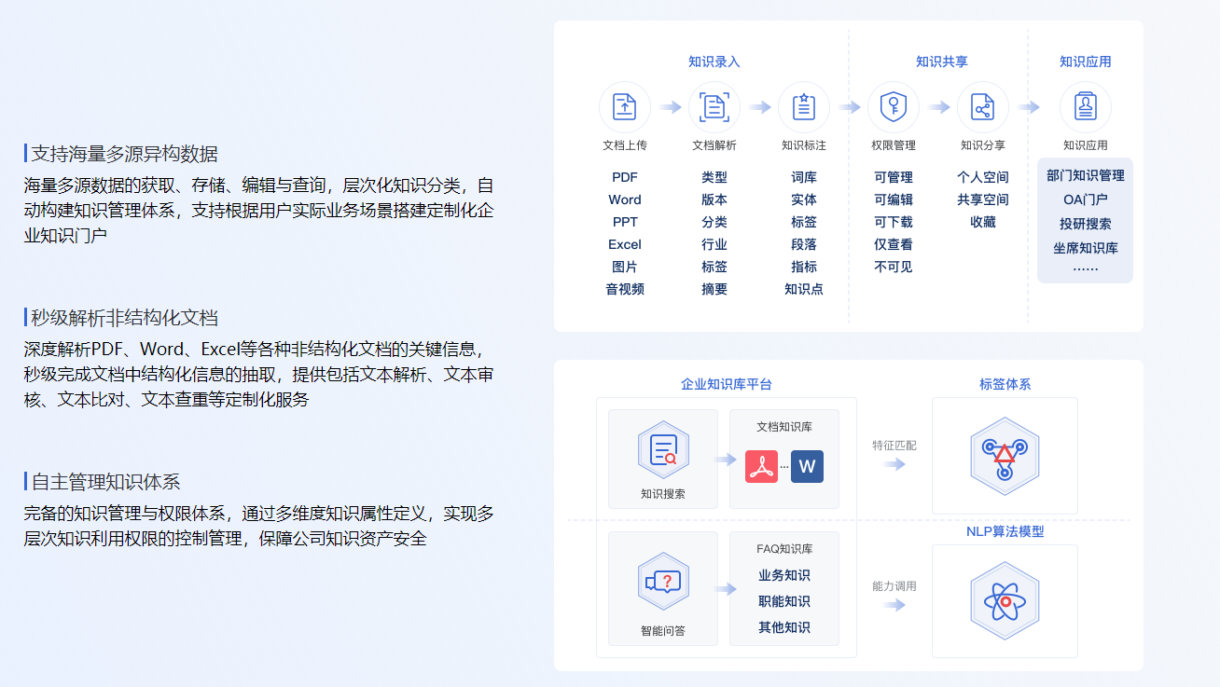
Task: Click 不可见 under 权限管理
Action: click(x=894, y=267)
